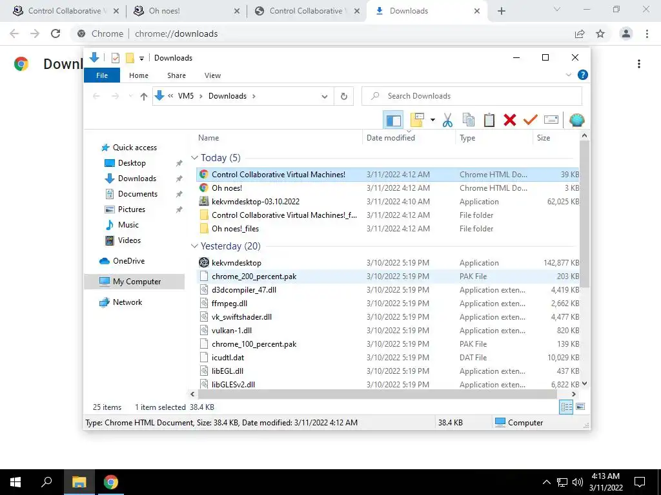Select Network in the navigation pane

pyautogui.click(x=127, y=302)
